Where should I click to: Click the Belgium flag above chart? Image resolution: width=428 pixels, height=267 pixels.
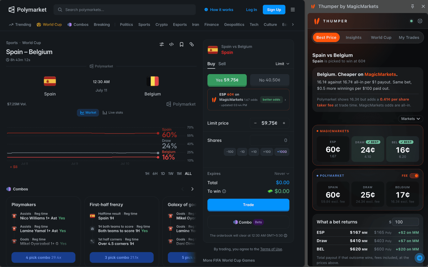[x=152, y=81]
